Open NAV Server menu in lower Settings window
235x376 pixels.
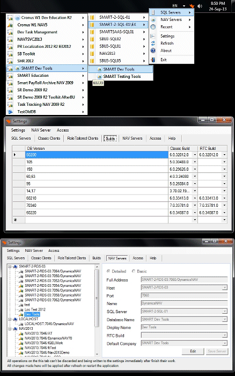coord(34,251)
